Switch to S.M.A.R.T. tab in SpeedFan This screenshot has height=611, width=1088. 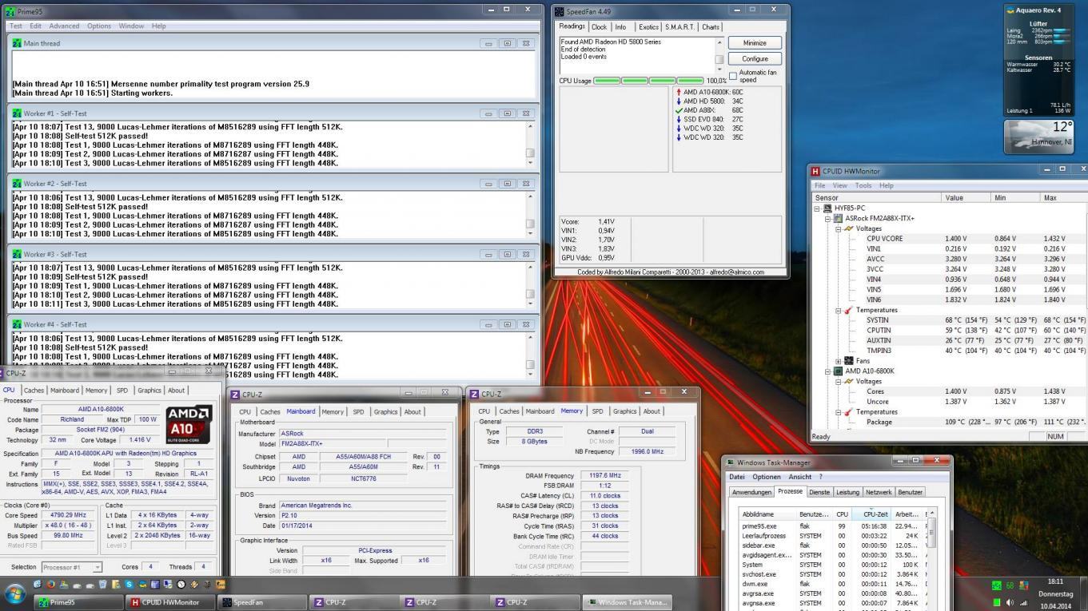click(x=680, y=27)
